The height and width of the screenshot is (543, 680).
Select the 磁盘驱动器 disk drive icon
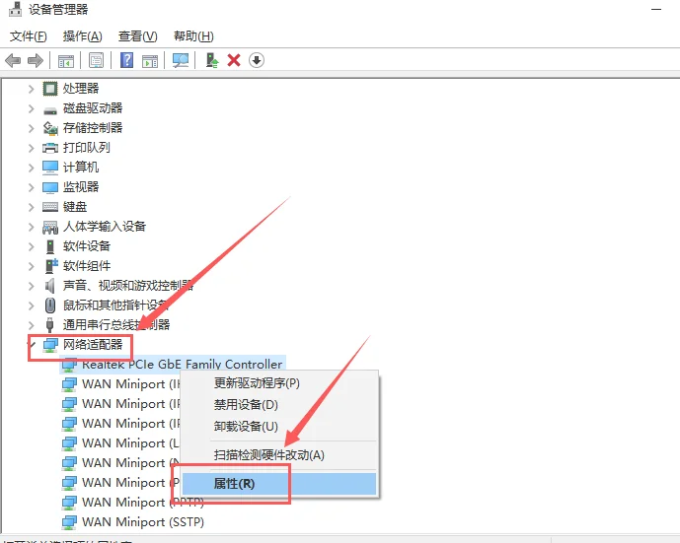click(50, 110)
